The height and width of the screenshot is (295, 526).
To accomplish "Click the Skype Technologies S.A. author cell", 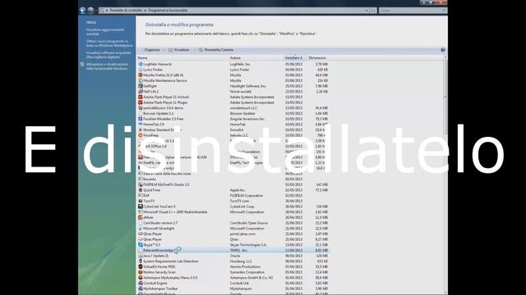I will coord(248,245).
